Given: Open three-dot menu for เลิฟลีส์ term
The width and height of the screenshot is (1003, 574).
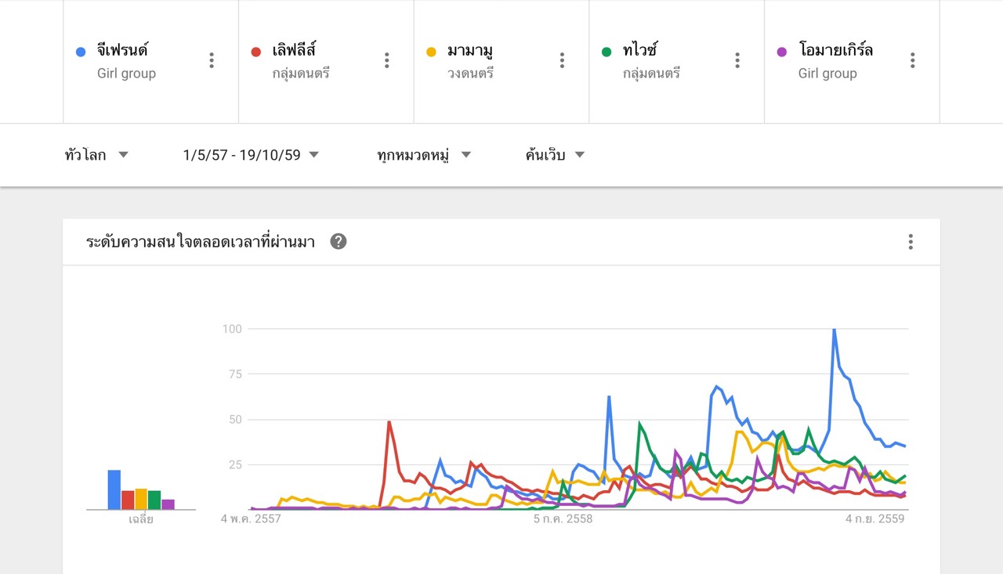Looking at the screenshot, I should pyautogui.click(x=386, y=60).
